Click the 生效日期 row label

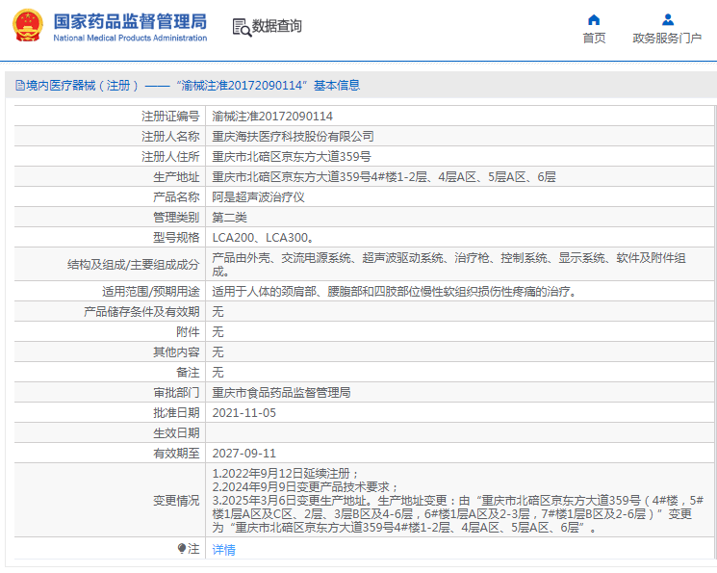coord(176,433)
